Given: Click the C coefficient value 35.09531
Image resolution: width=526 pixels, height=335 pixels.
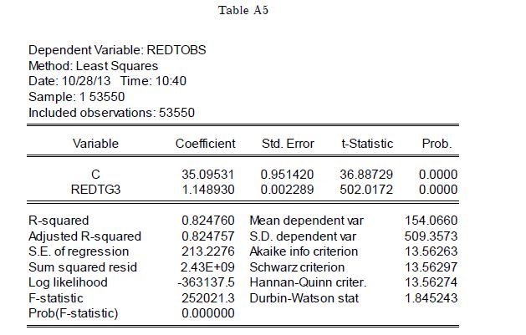Looking at the screenshot, I should pyautogui.click(x=208, y=175).
